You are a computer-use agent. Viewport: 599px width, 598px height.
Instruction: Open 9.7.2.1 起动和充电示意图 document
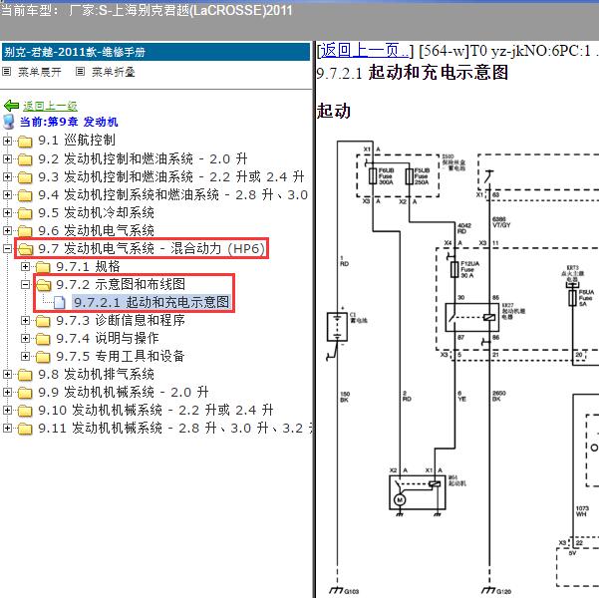coord(151,302)
